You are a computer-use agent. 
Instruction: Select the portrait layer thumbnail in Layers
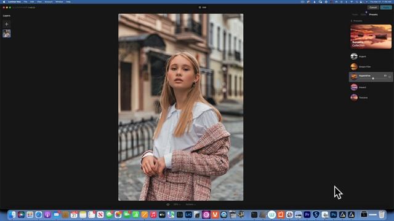coord(7,34)
